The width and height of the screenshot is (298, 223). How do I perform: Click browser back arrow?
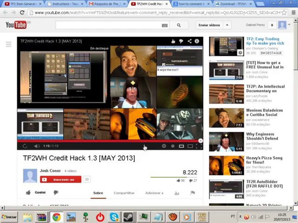(x=5, y=13)
